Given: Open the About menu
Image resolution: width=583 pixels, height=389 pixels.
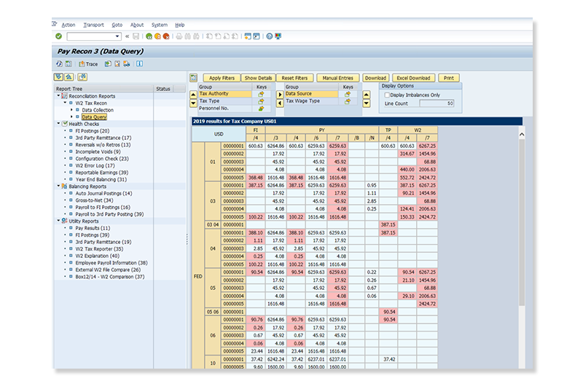Looking at the screenshot, I should 137,25.
